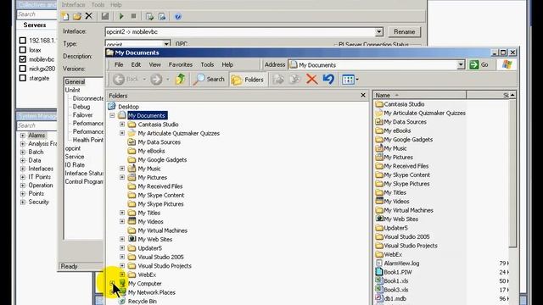Click the blue help icon in ICU toolbar
Viewport: 543px width, 305px height.
pyautogui.click(x=178, y=17)
